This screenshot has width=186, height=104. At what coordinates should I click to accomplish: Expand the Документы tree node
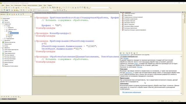click(x=1, y=40)
